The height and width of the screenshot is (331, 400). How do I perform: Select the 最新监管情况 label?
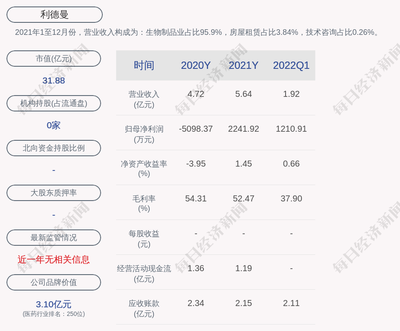[x=54, y=238]
